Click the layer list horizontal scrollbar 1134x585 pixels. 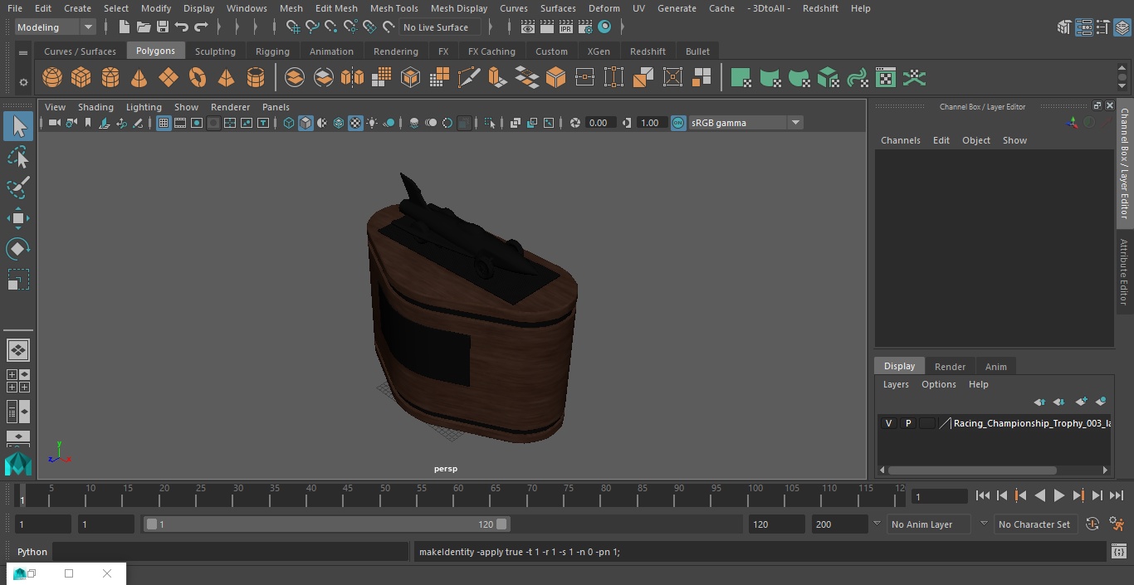[972, 470]
